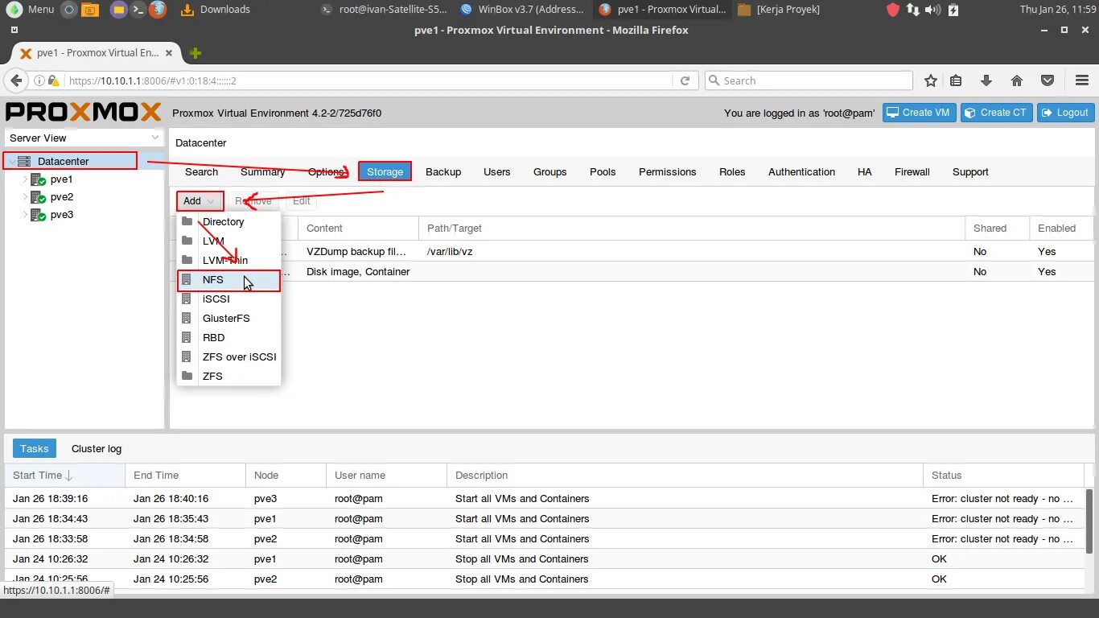Select the pve1 server icon

click(x=39, y=179)
